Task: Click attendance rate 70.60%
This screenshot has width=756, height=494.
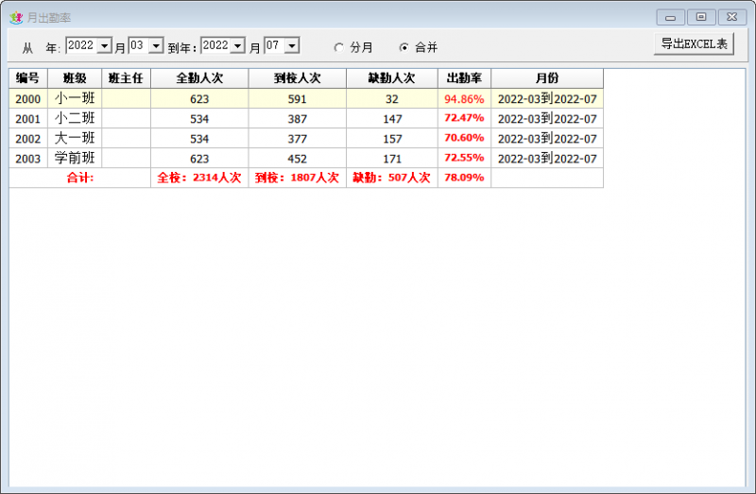Action: coord(464,138)
